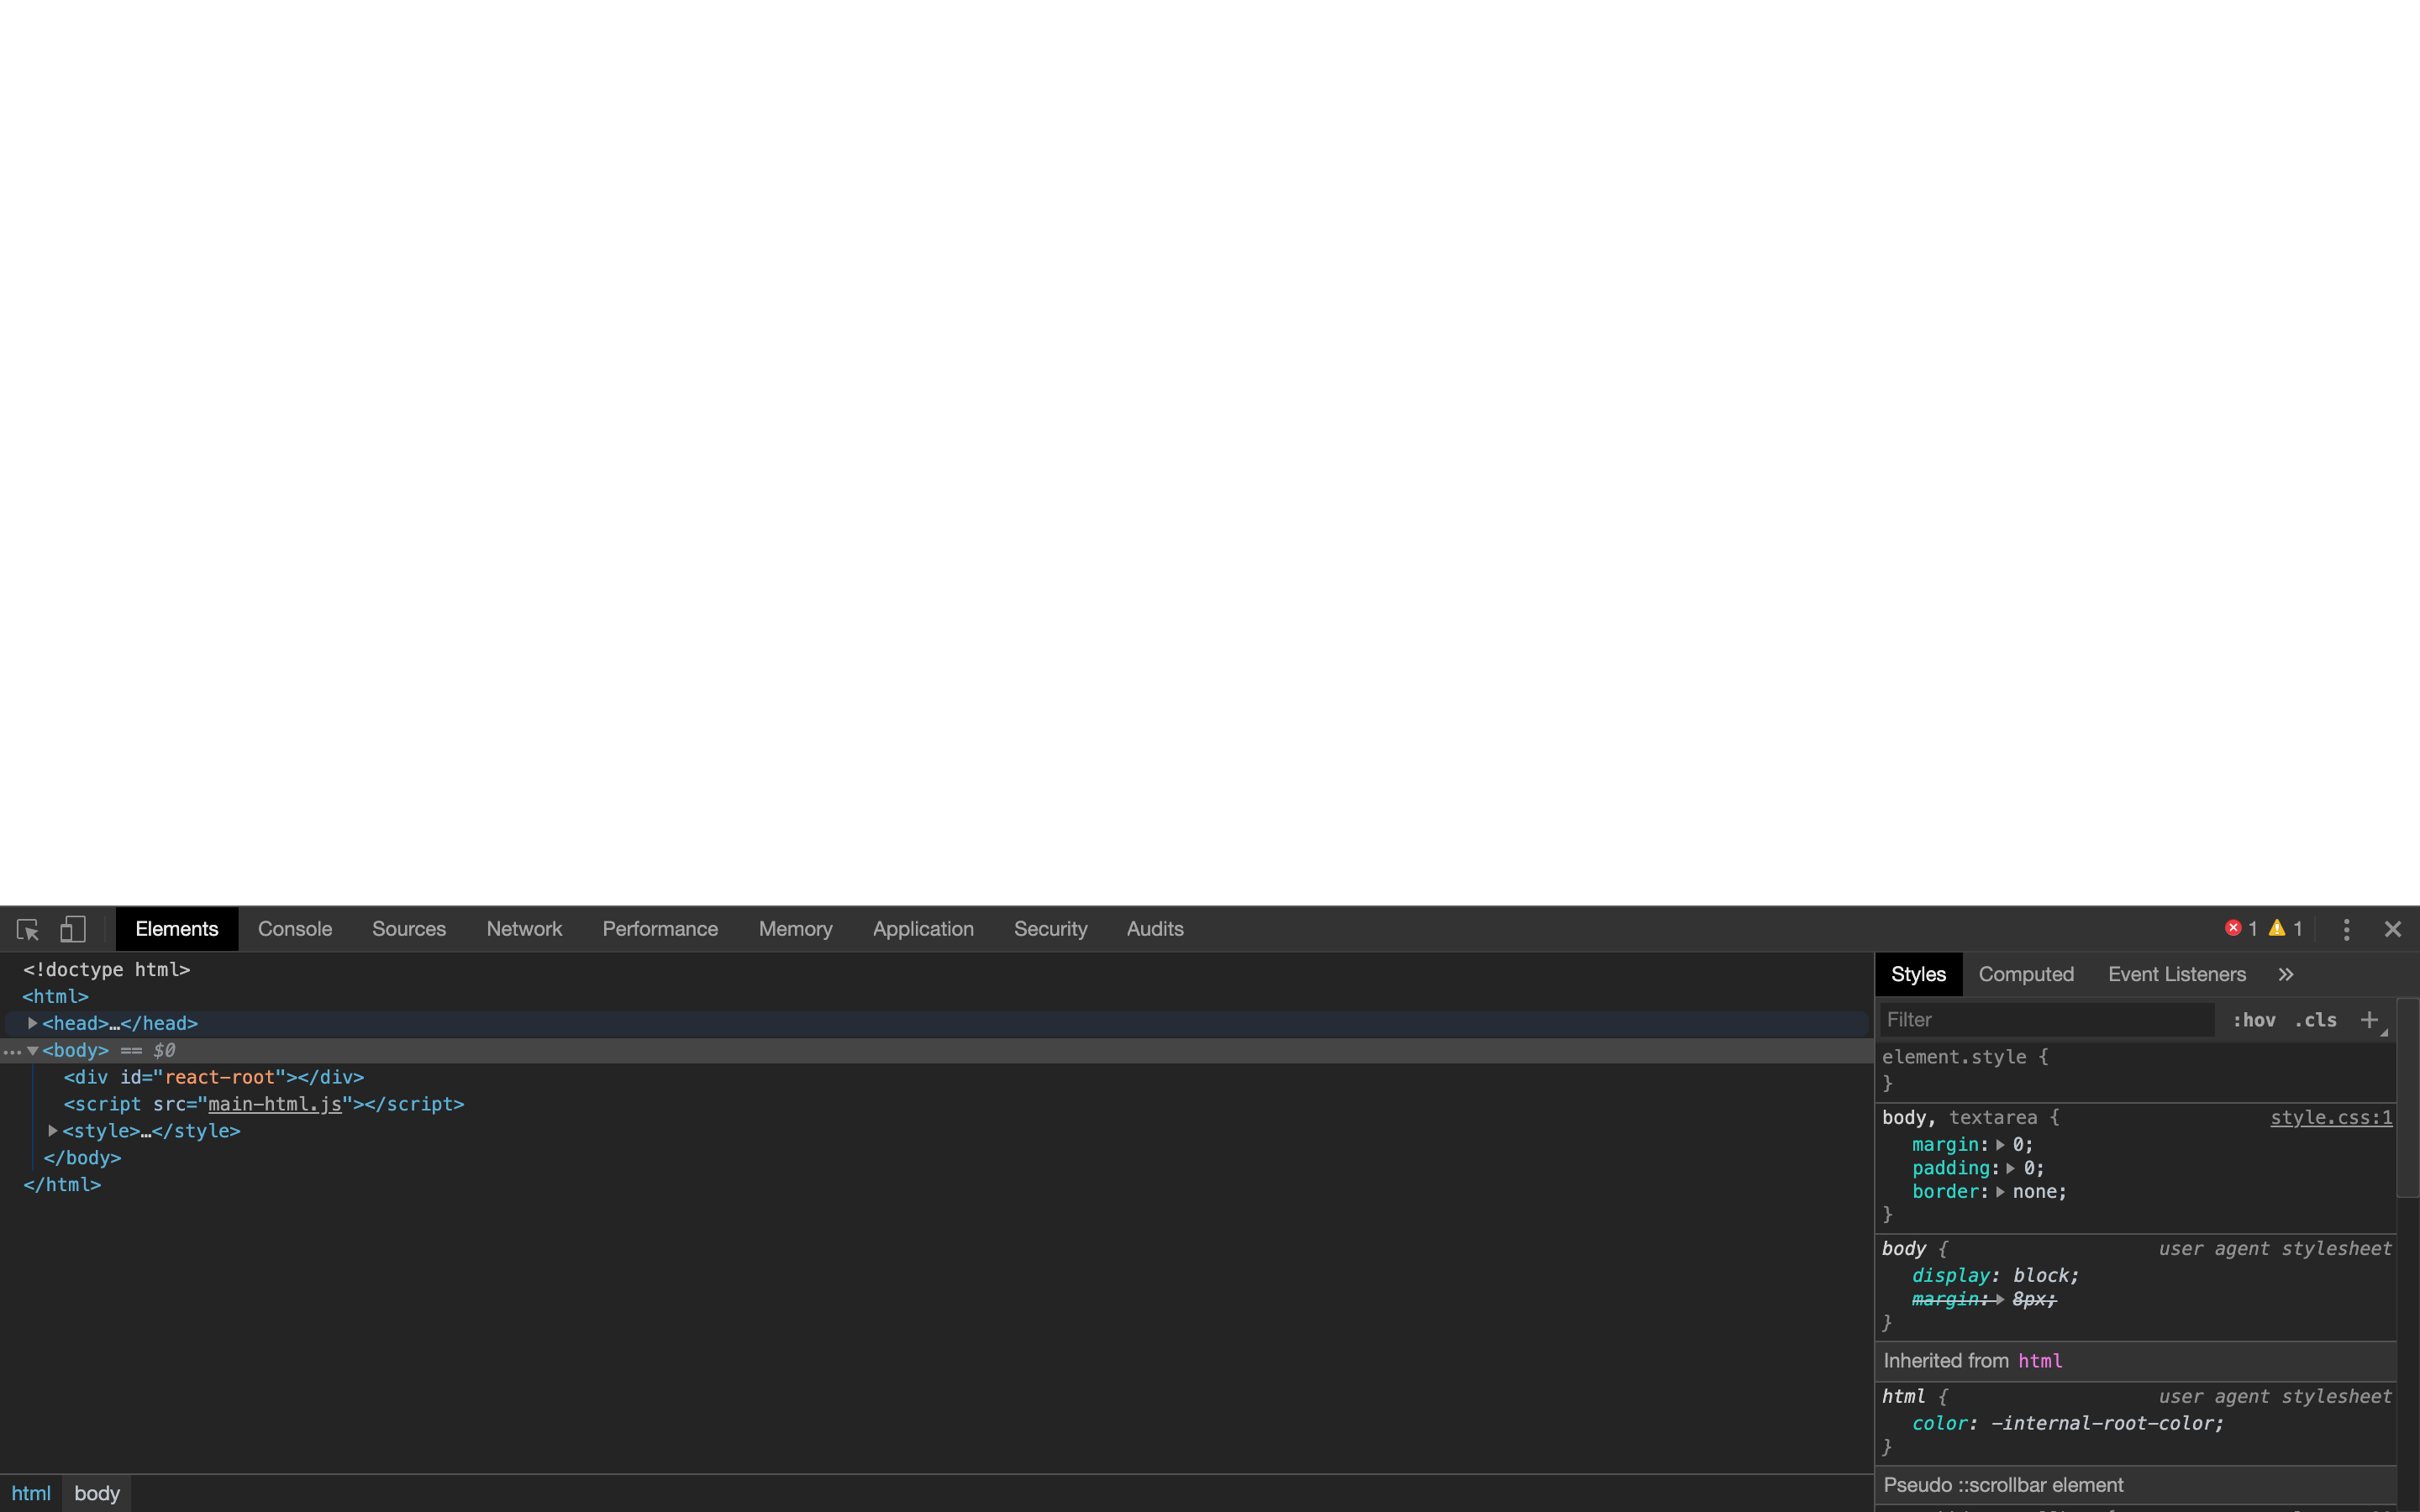The width and height of the screenshot is (2420, 1512).
Task: Open the DevTools three-dot customize menu
Action: [x=2346, y=929]
